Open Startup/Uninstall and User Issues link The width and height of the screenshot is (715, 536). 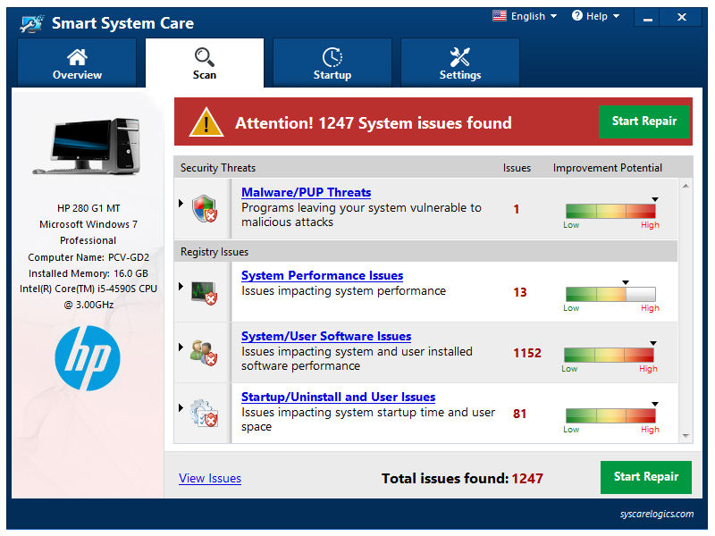click(x=338, y=397)
